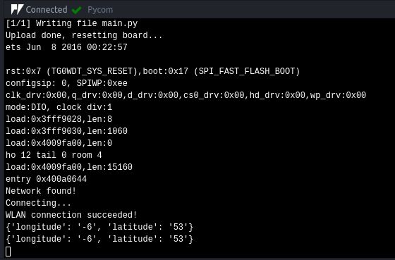Click the terminal cursor block
Image resolution: width=395 pixels, height=260 pixels.
click(8, 252)
